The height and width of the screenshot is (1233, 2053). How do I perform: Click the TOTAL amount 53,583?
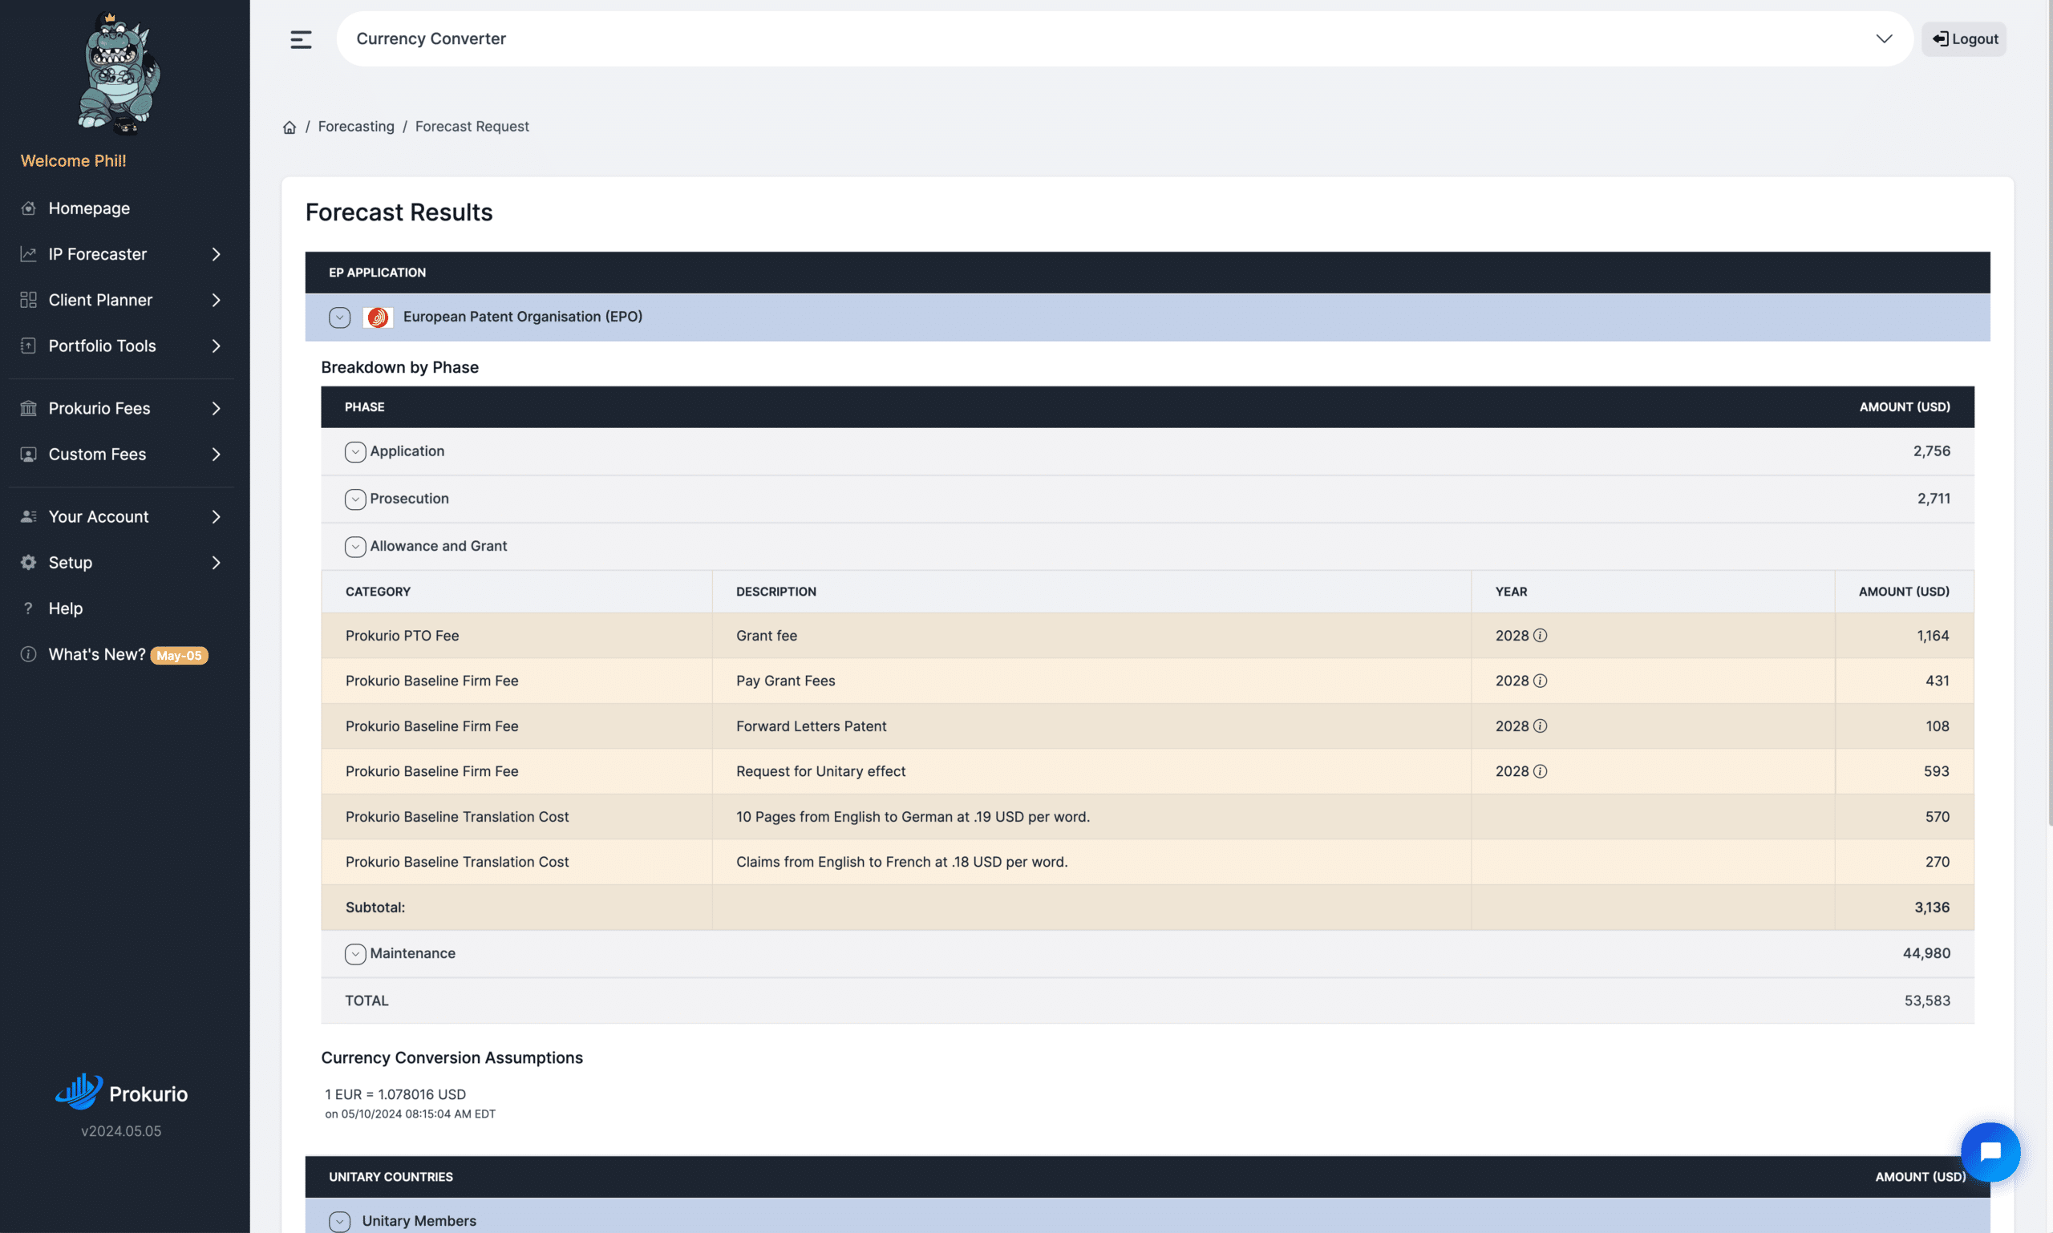click(1926, 1001)
